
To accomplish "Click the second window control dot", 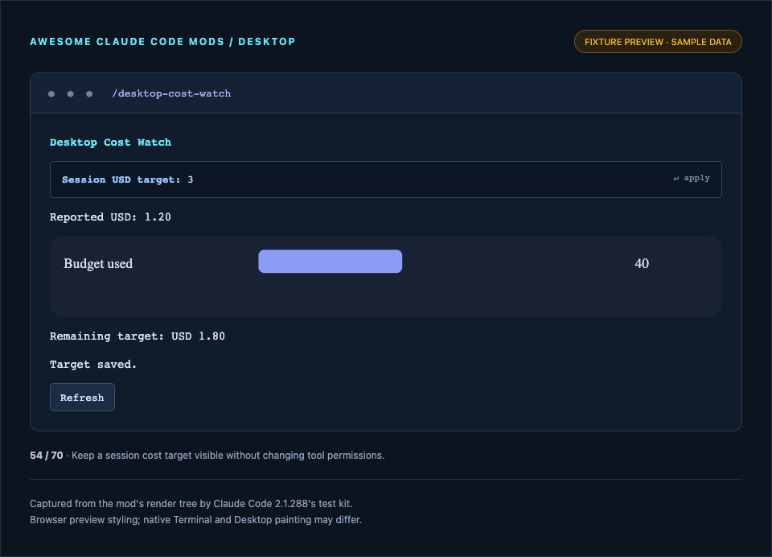I will [71, 94].
